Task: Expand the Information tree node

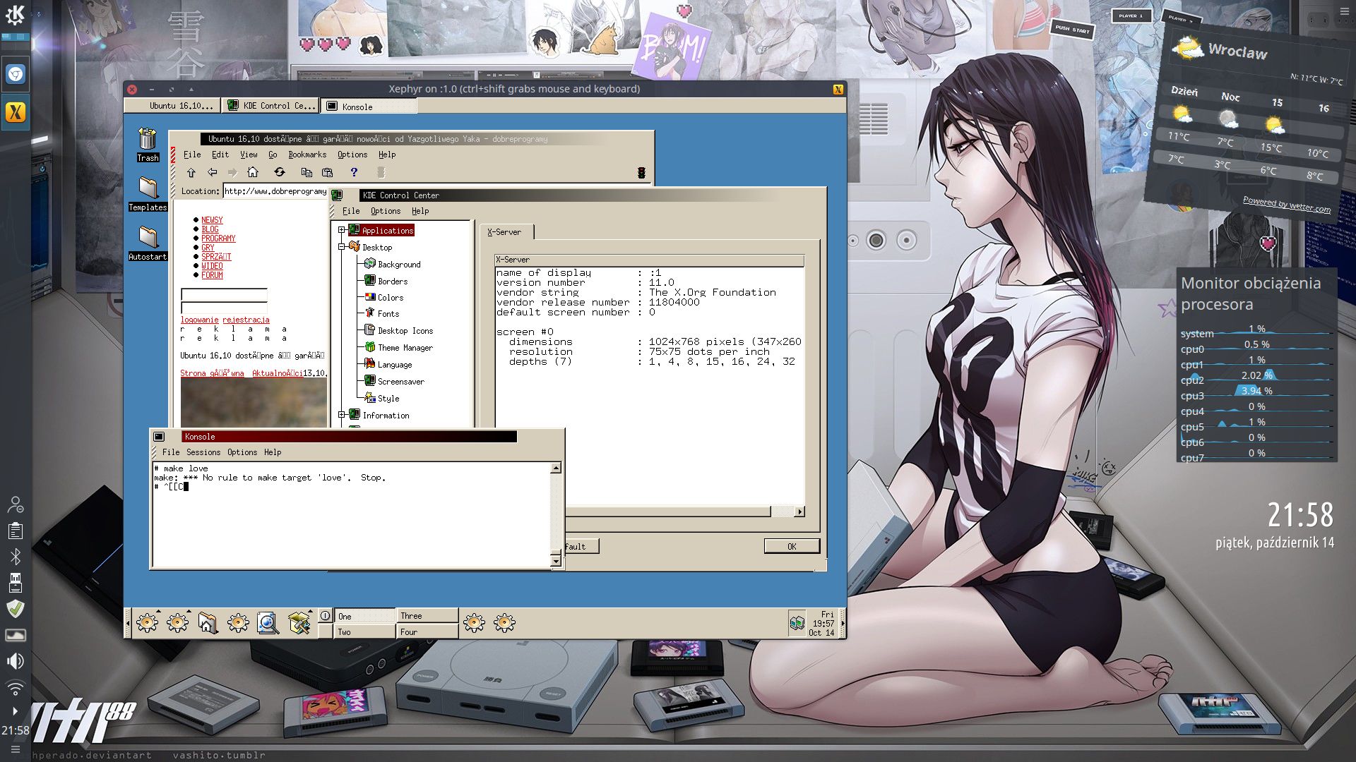Action: [342, 415]
